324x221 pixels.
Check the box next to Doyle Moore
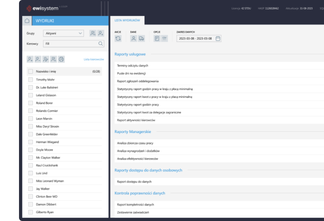coord(30,150)
